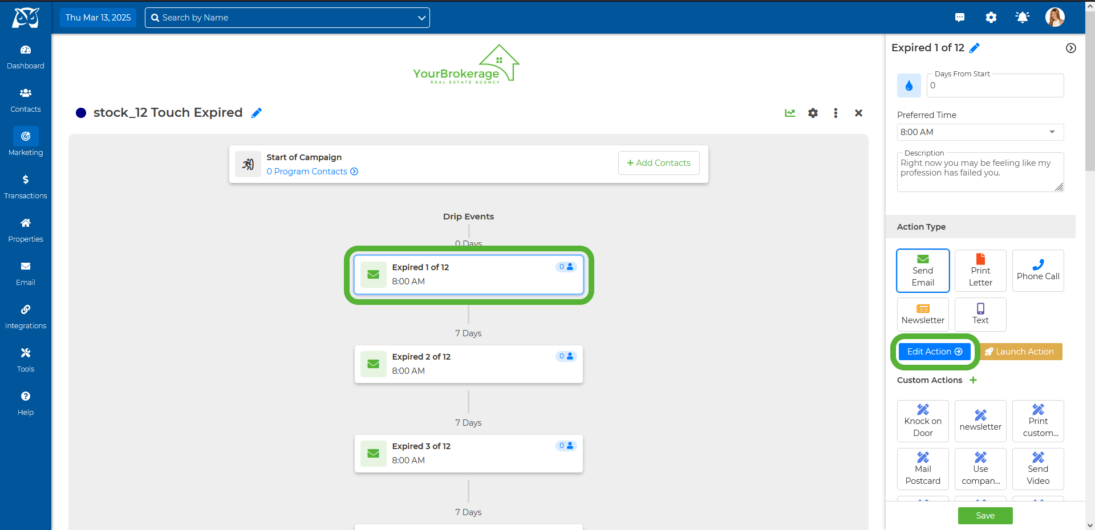This screenshot has height=530, width=1095.
Task: Click the Days From Start field
Action: pos(995,85)
